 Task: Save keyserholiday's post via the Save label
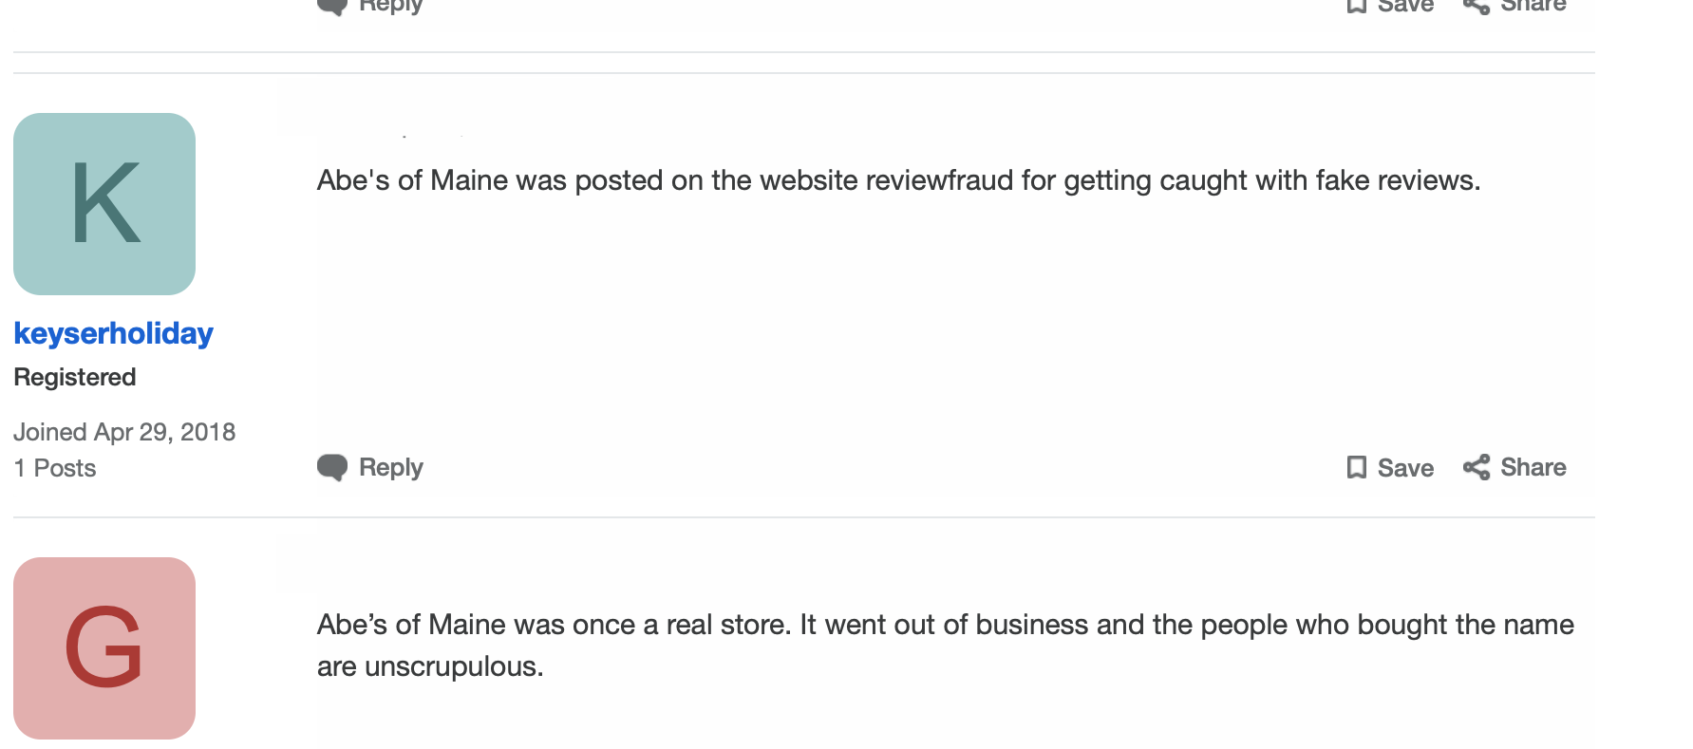1405,468
